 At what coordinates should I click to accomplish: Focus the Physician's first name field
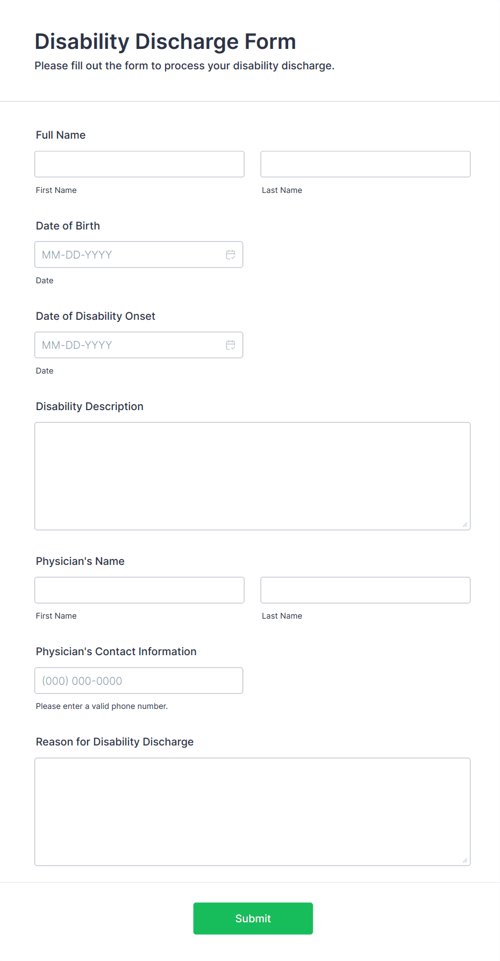[139, 590]
